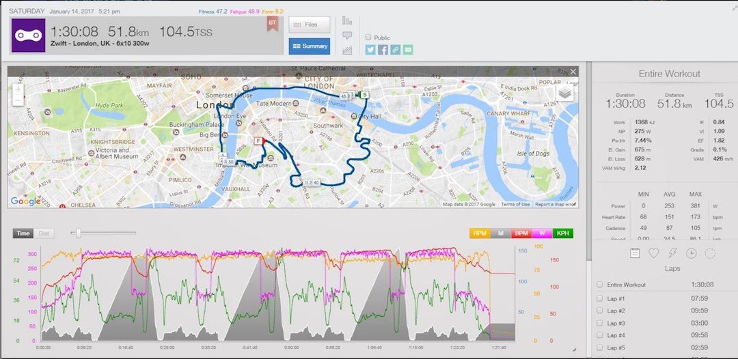Click the Entire Workout panel heading
This screenshot has height=359, width=738.
point(669,74)
